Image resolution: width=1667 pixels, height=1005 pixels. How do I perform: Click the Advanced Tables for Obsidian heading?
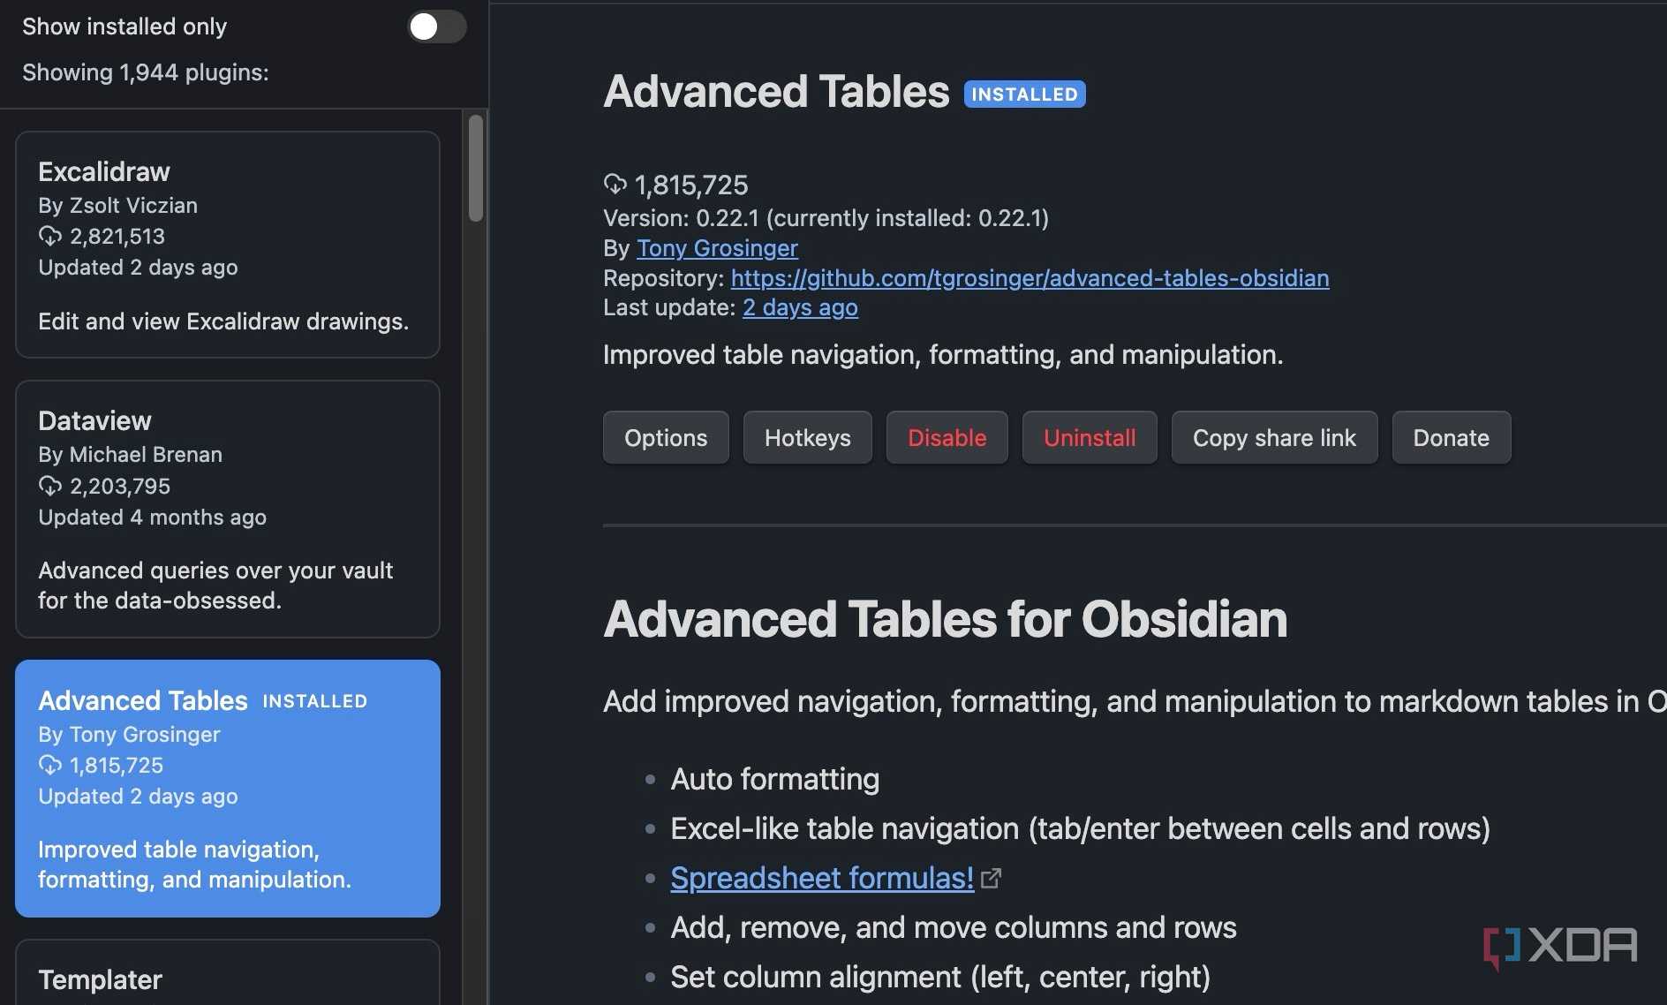click(x=946, y=618)
